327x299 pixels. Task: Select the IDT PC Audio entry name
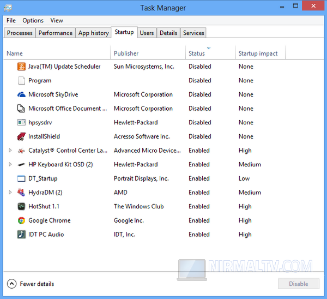coord(46,235)
